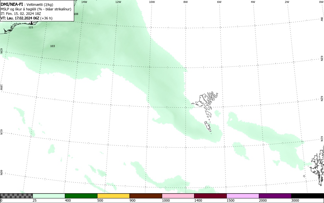
Task: Click the '12W' longitude label
Action: click(x=118, y=2)
